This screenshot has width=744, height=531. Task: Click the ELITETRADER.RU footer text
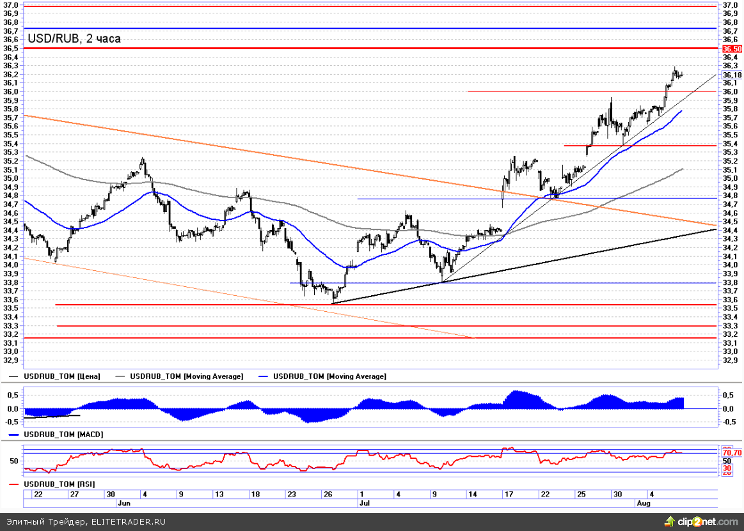point(127,522)
